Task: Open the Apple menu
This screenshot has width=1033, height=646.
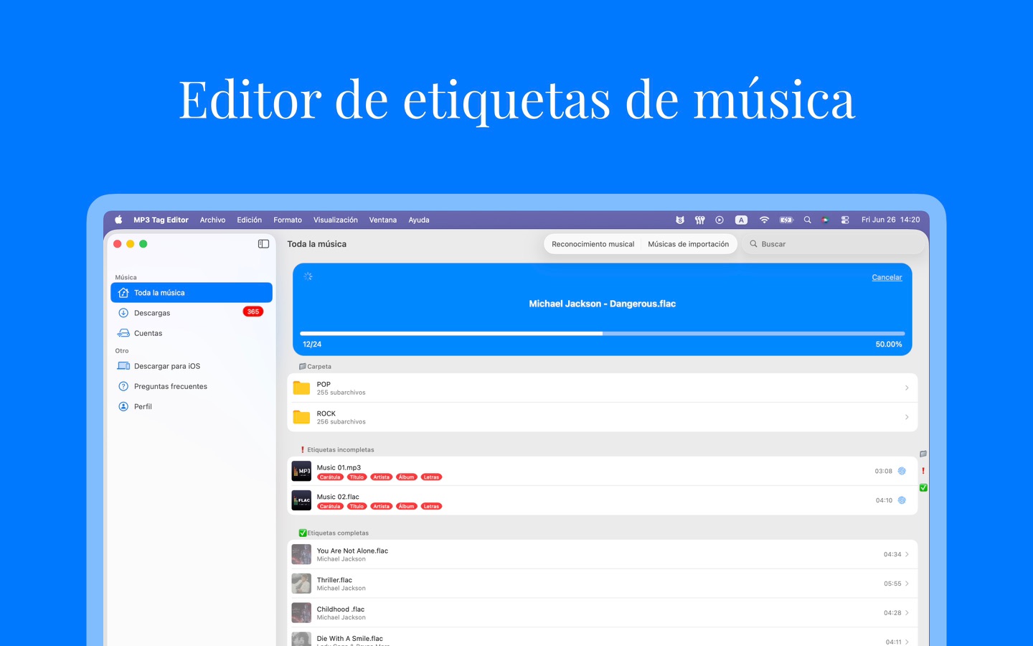Action: click(118, 220)
